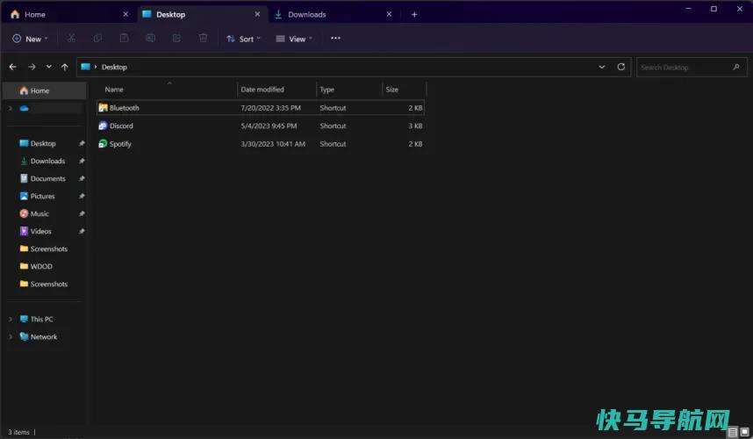The height and width of the screenshot is (439, 753).
Task: Open Music in the sidebar
Action: pyautogui.click(x=39, y=213)
